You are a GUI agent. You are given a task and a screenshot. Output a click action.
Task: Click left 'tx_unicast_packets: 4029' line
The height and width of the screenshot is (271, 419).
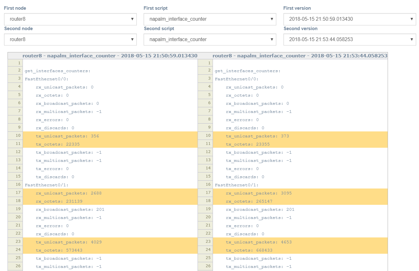pyautogui.click(x=110, y=242)
